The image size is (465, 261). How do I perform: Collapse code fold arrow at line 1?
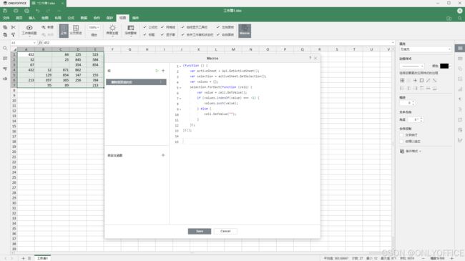click(180, 66)
